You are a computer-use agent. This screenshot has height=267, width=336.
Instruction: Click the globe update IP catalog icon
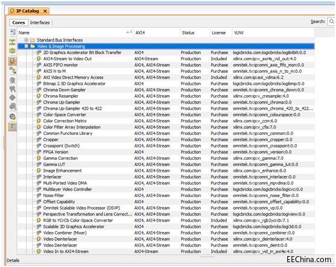coord(13,116)
